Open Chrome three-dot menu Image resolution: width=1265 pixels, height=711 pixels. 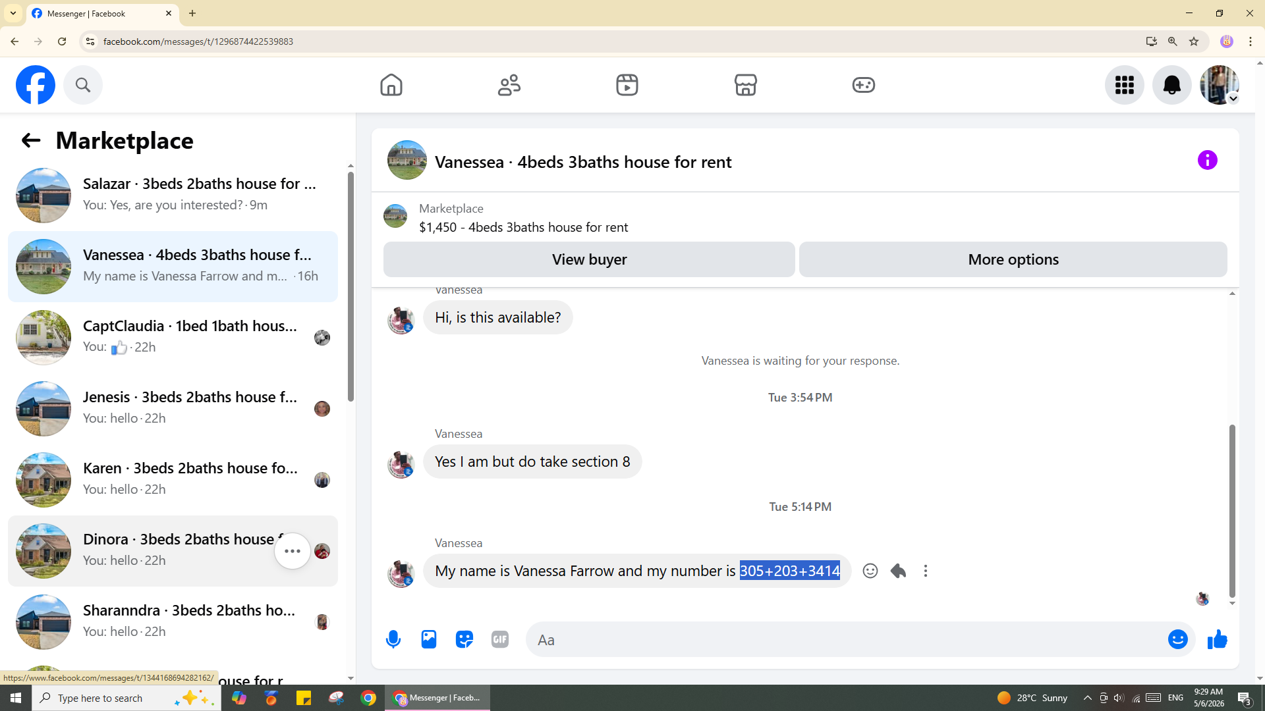(x=1251, y=41)
